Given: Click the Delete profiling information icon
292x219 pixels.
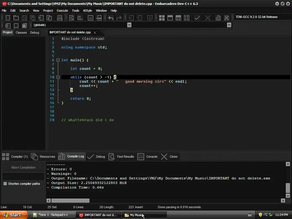Looking at the screenshot, I should pyautogui.click(x=226, y=18).
